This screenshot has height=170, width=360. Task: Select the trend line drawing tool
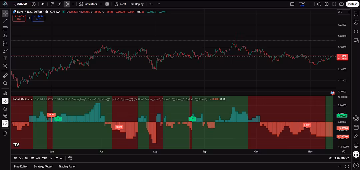pyautogui.click(x=5, y=21)
